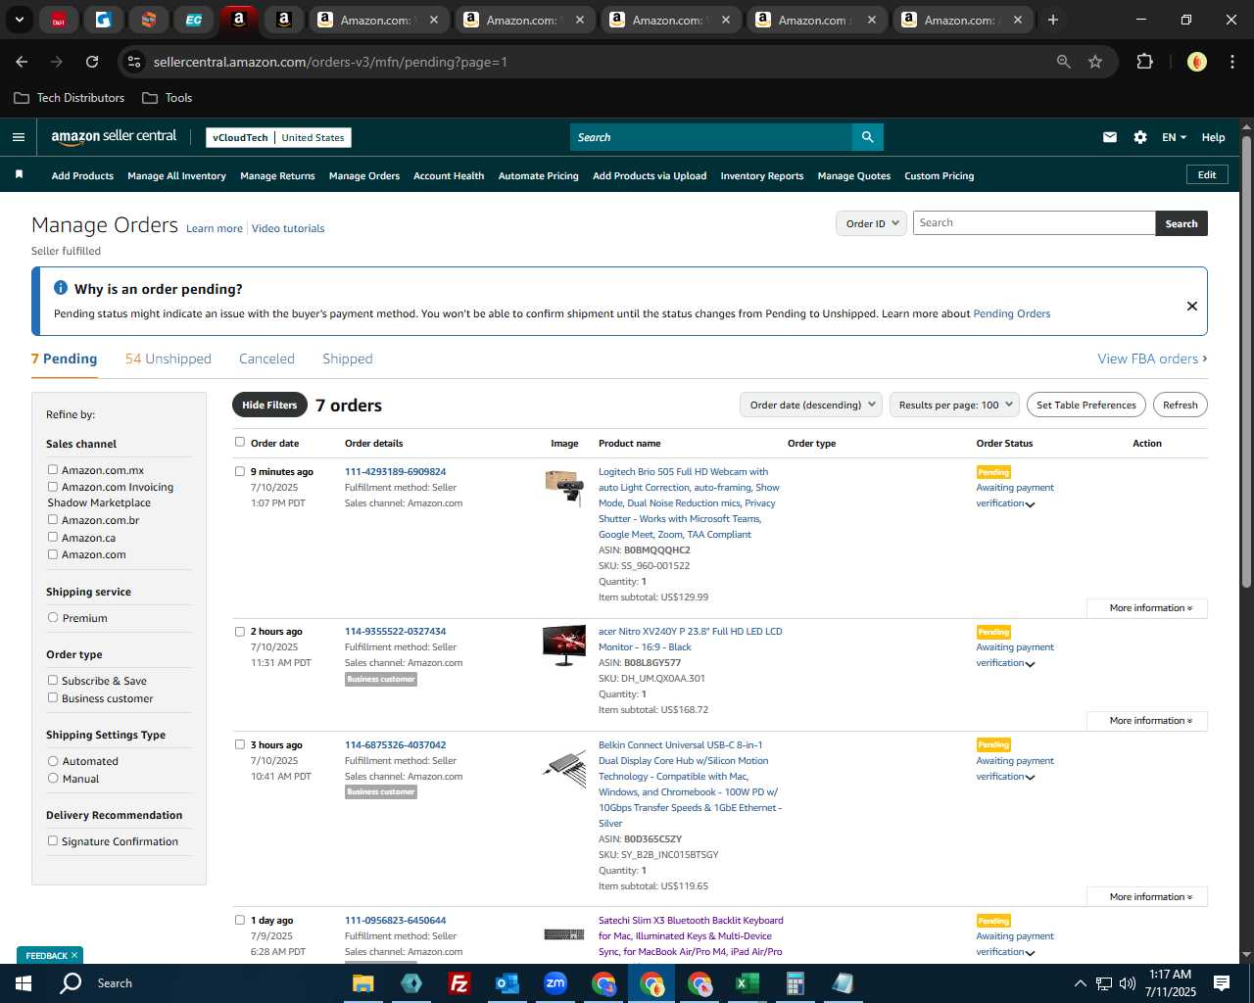1254x1003 pixels.
Task: Open File Explorer from the taskbar
Action: tap(363, 983)
